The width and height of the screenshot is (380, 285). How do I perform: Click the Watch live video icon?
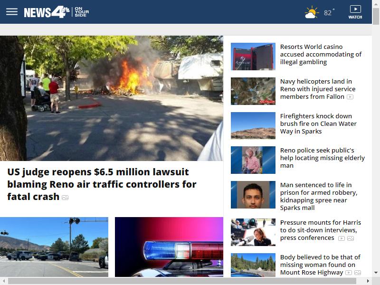pos(355,12)
